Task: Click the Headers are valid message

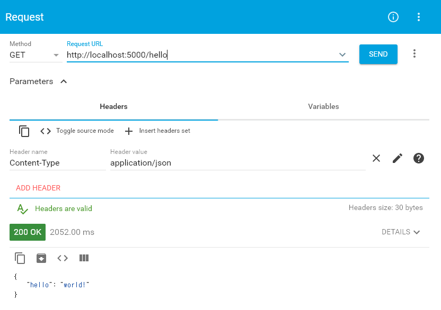Action: coord(63,208)
